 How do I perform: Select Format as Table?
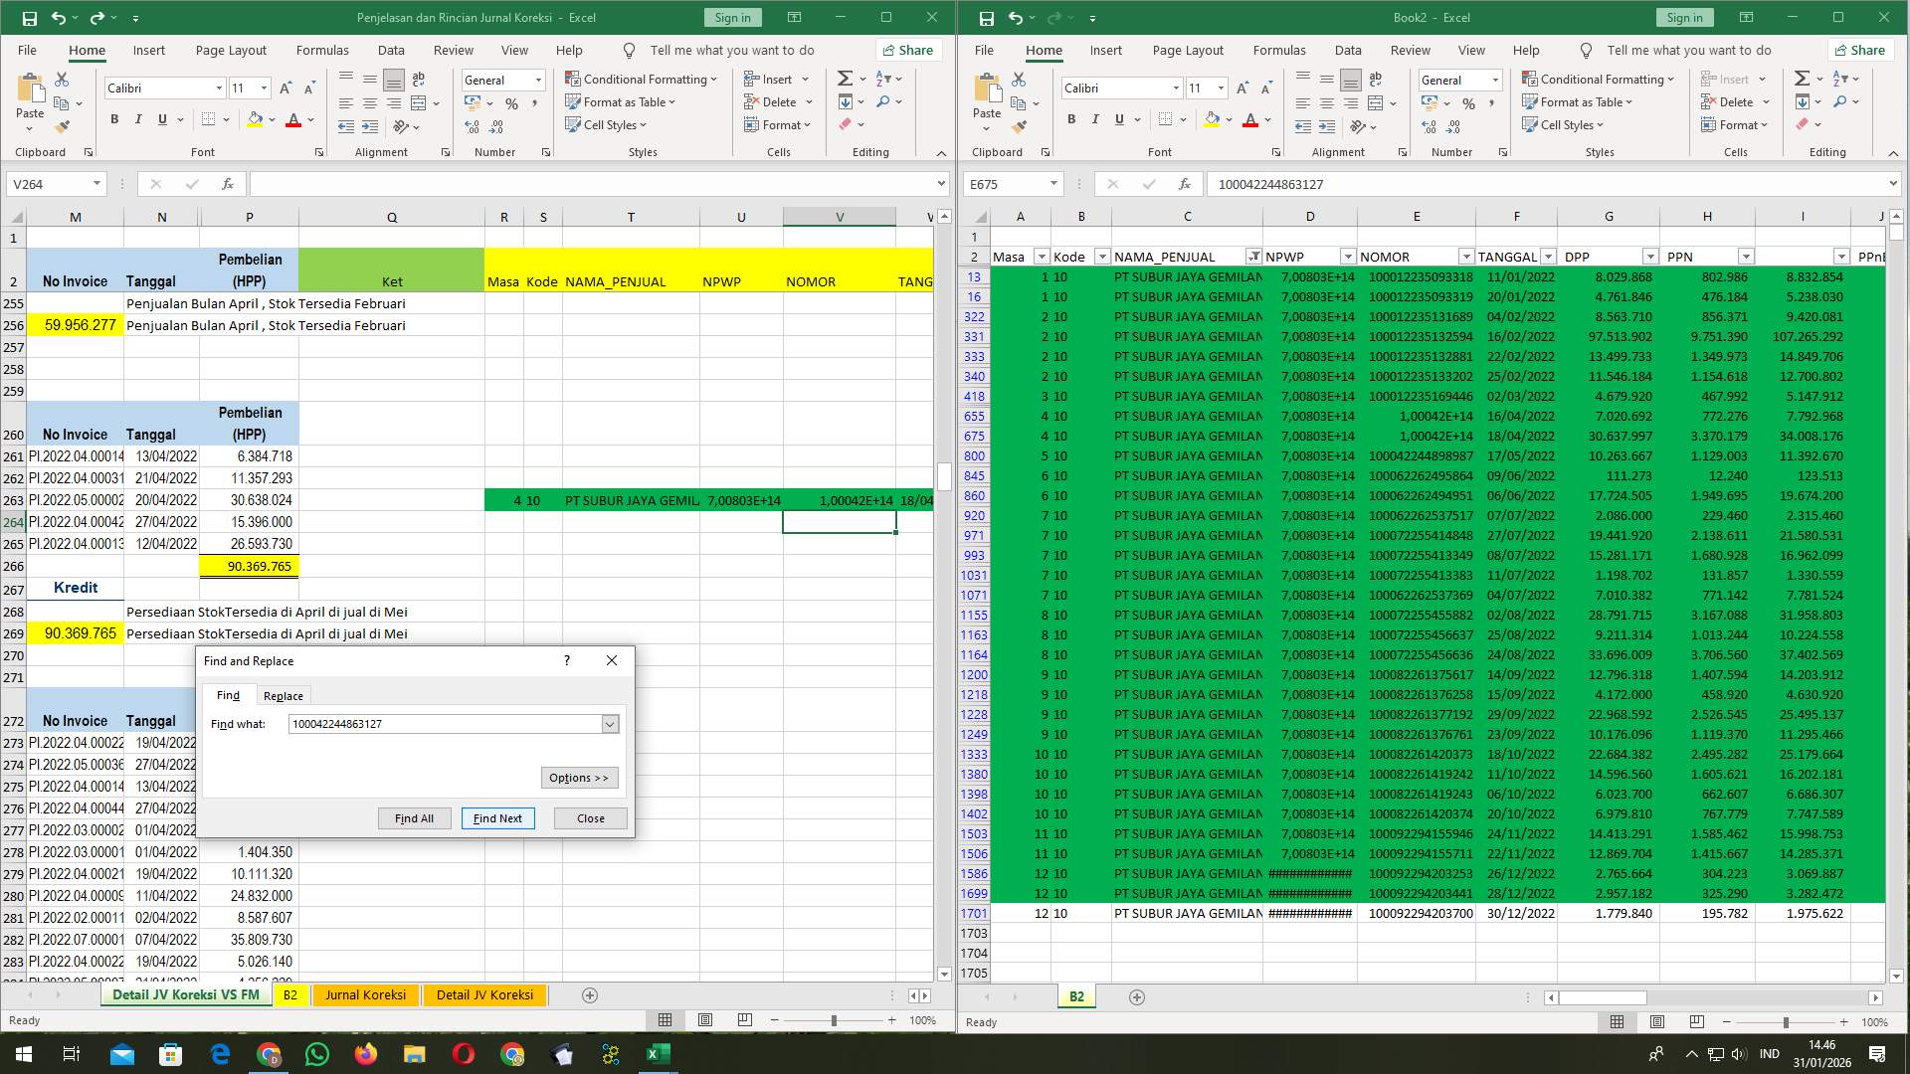pos(620,101)
